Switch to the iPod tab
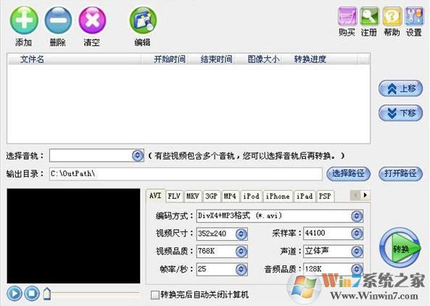This screenshot has width=430, height=306. pos(251,197)
